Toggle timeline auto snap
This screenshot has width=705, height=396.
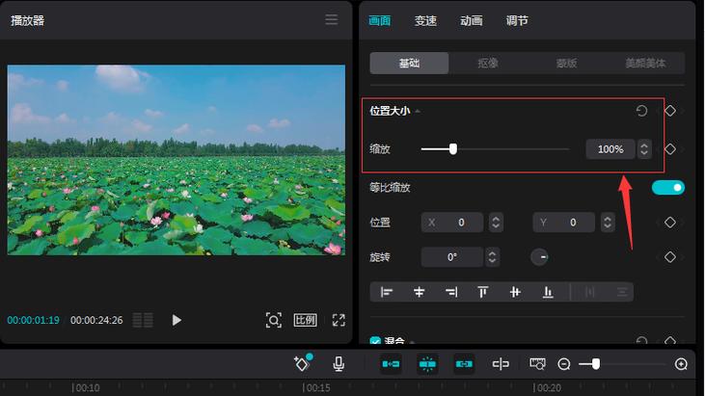[427, 364]
